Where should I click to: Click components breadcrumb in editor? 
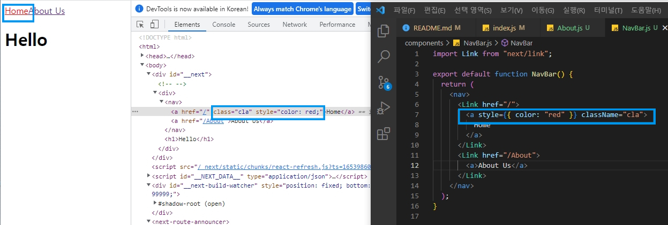tap(424, 43)
